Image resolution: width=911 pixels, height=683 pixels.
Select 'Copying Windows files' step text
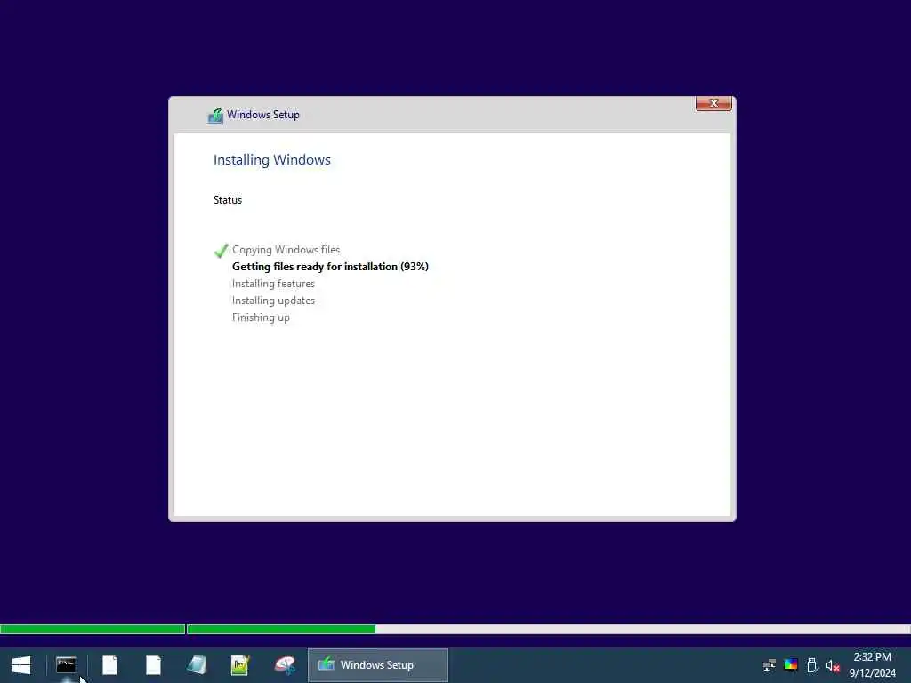tap(286, 250)
